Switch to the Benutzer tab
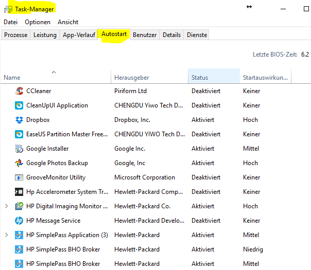Viewport: 311px width, 270px height. tap(145, 35)
